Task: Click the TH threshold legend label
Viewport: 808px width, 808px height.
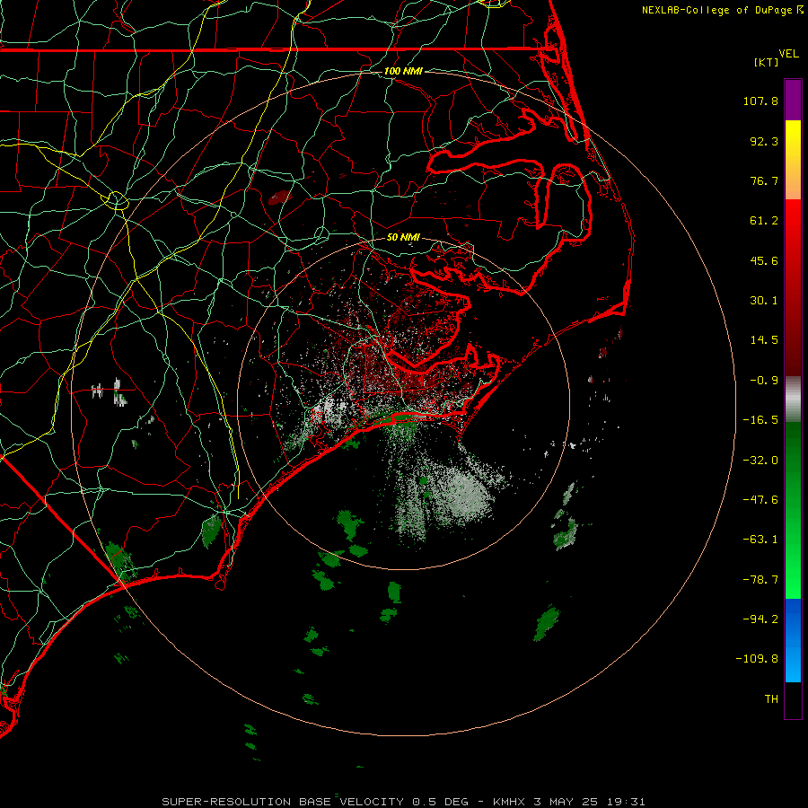Action: (771, 698)
